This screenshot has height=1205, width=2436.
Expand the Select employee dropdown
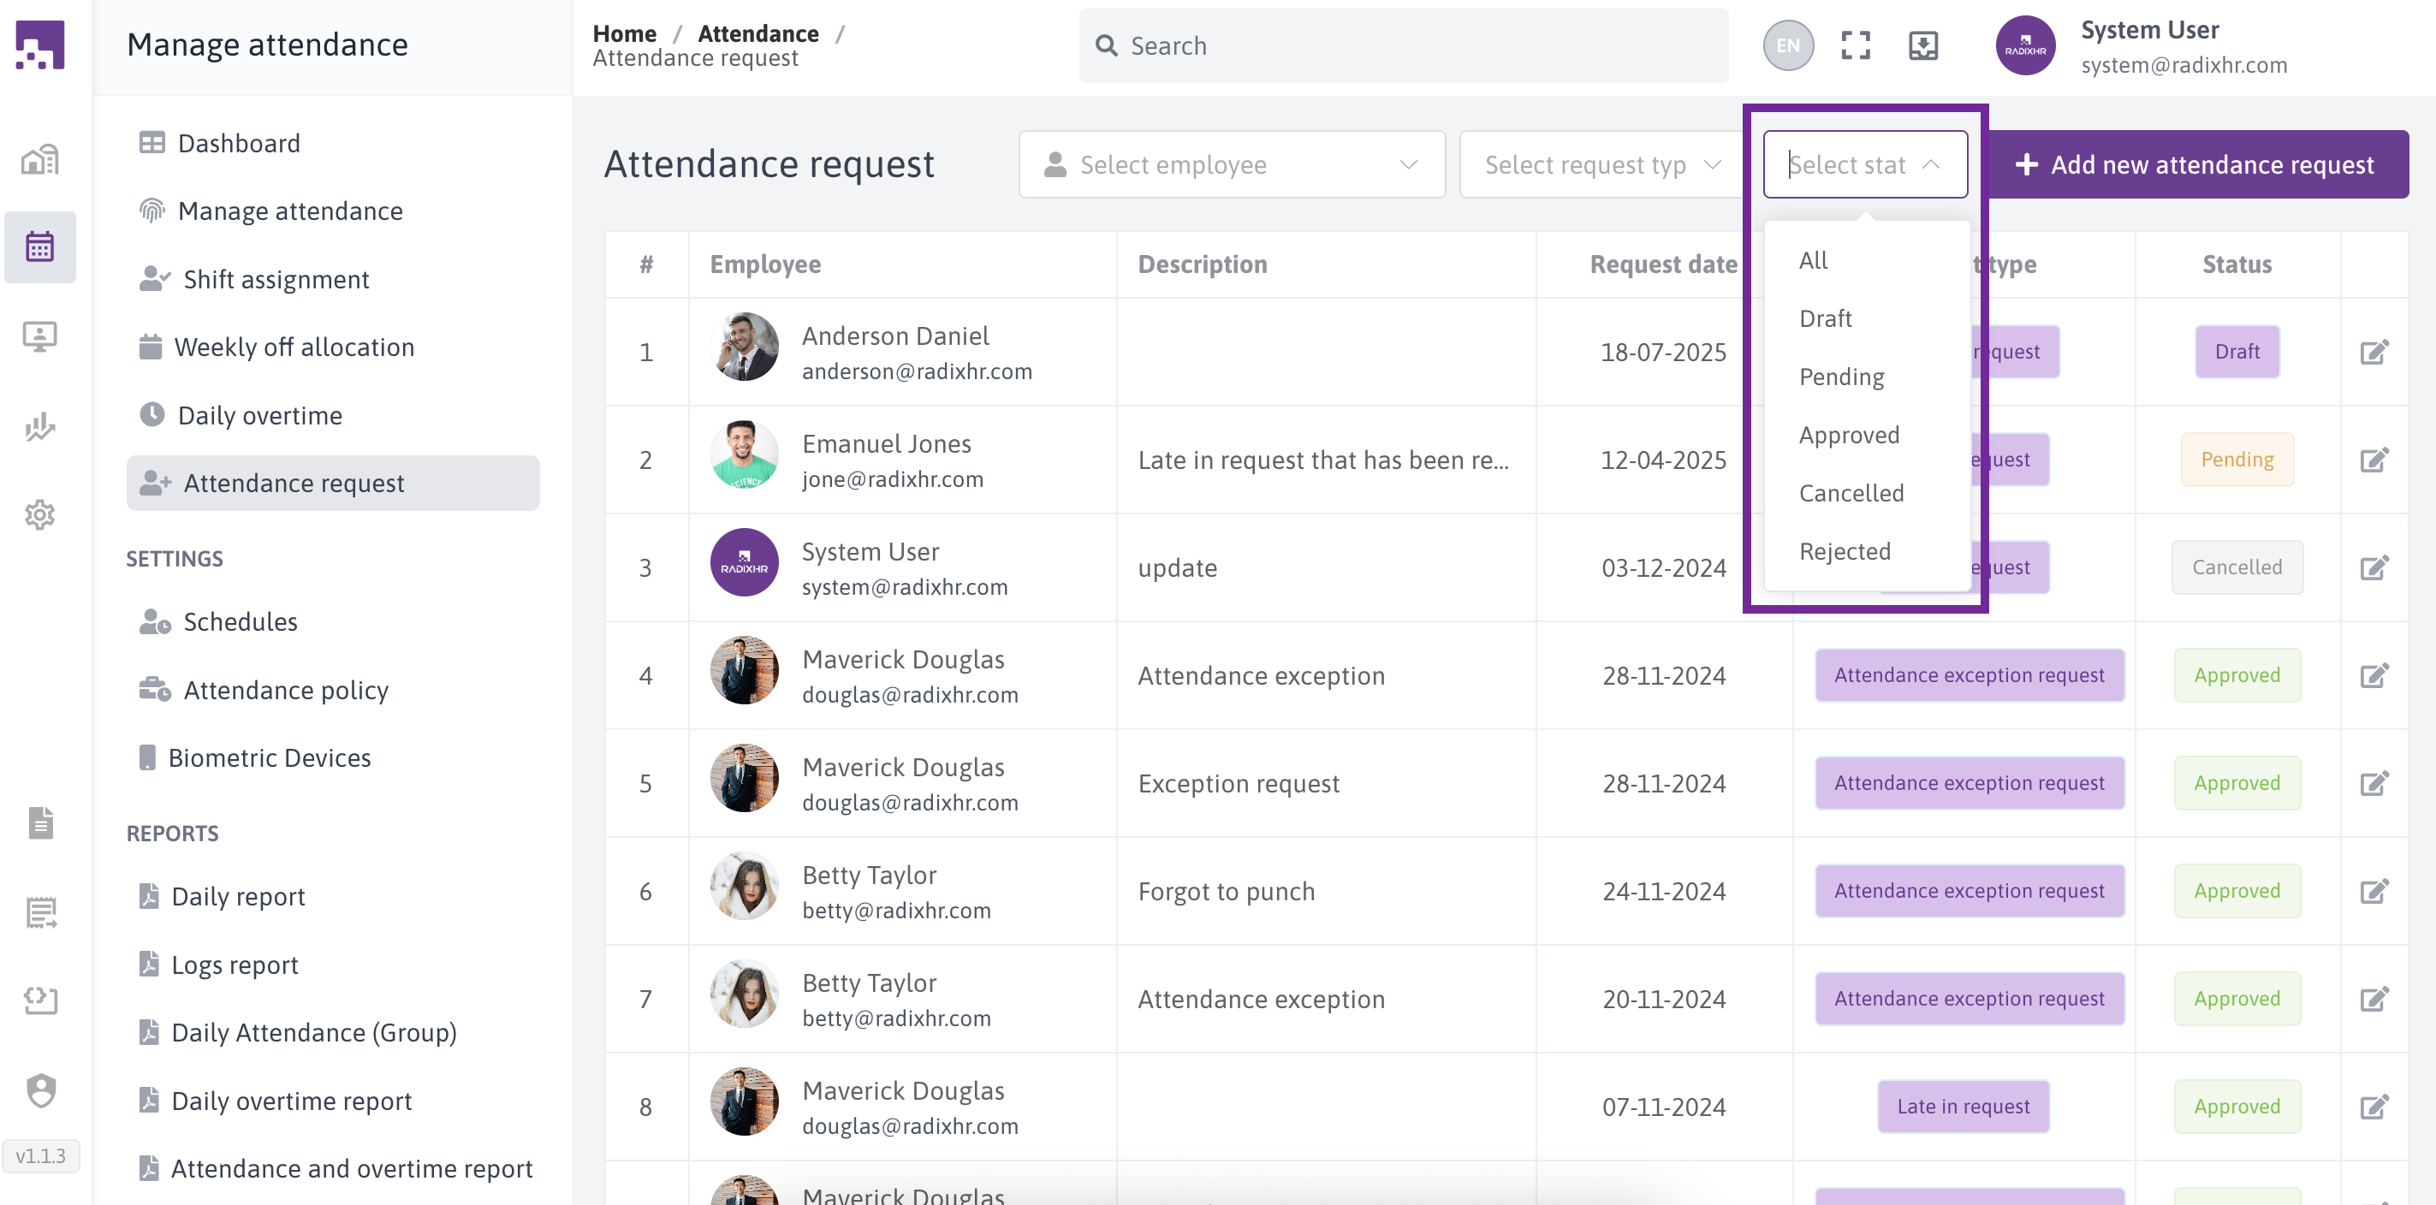tap(1231, 164)
